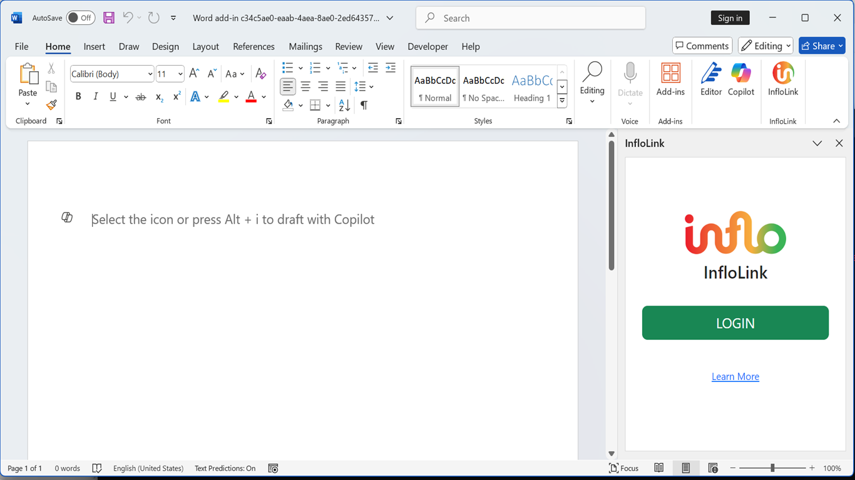Switch to the Design tab
The image size is (855, 480).
coord(165,46)
